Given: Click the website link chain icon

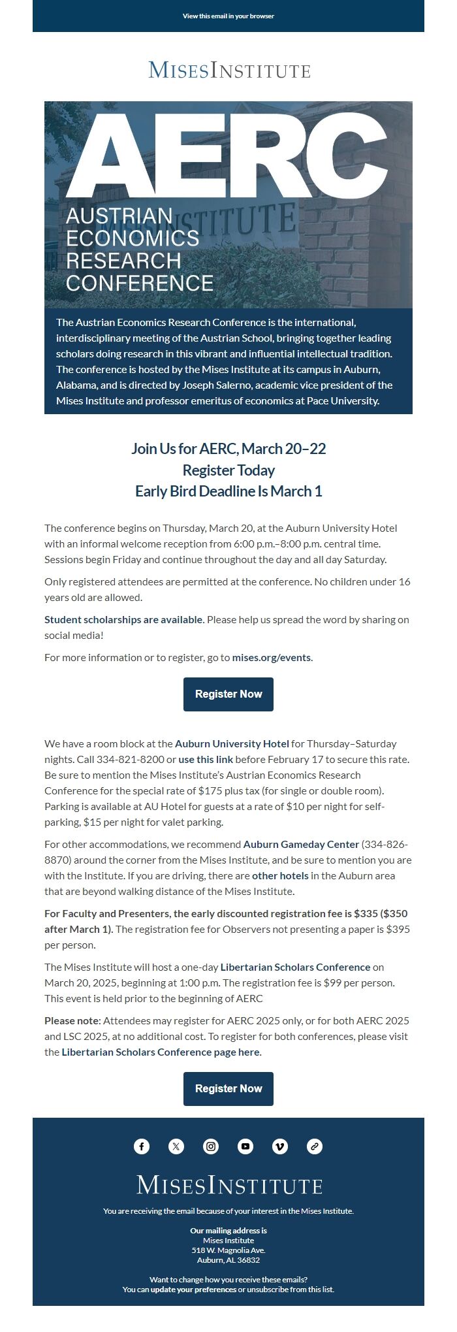Looking at the screenshot, I should tap(315, 1146).
